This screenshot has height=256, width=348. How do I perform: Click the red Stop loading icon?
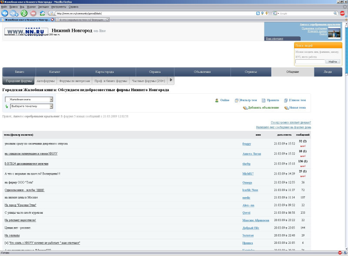point(33,13)
